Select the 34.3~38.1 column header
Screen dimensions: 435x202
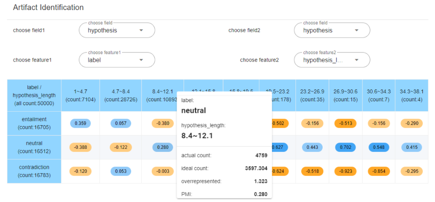click(412, 95)
